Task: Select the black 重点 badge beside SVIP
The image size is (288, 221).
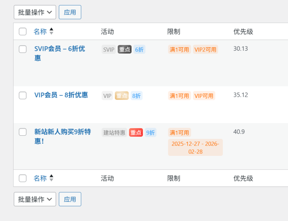Action: pyautogui.click(x=125, y=49)
